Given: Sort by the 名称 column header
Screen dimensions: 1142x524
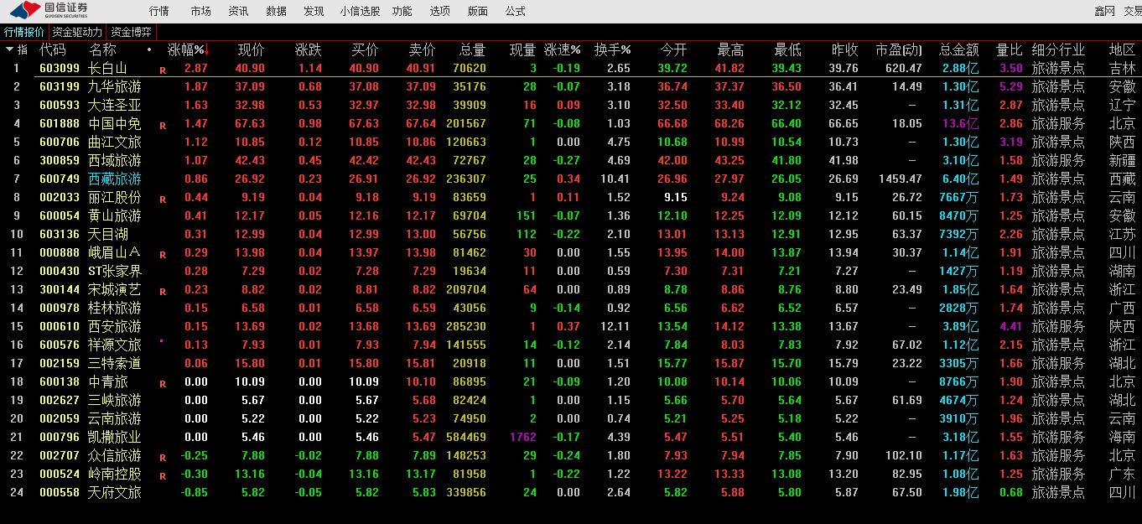Looking at the screenshot, I should (103, 49).
